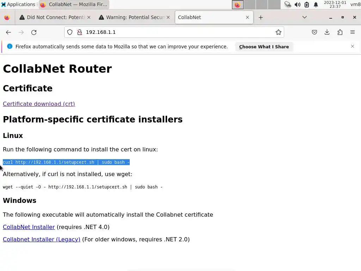The height and width of the screenshot is (271, 361).
Task: Click the Certificate section heading
Action: [27, 88]
